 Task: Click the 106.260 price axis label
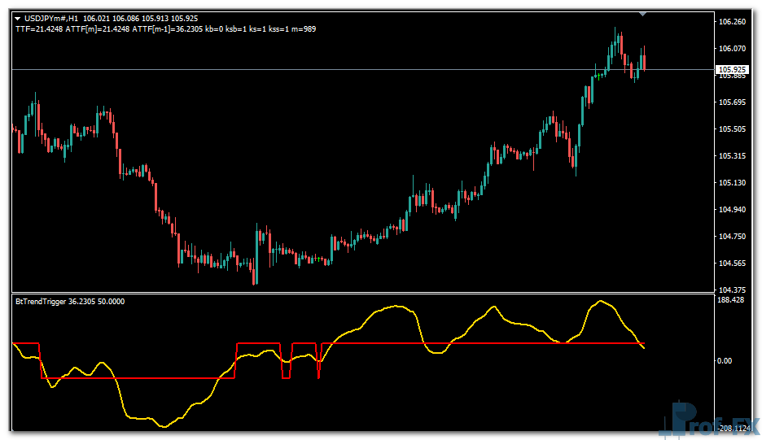[733, 21]
